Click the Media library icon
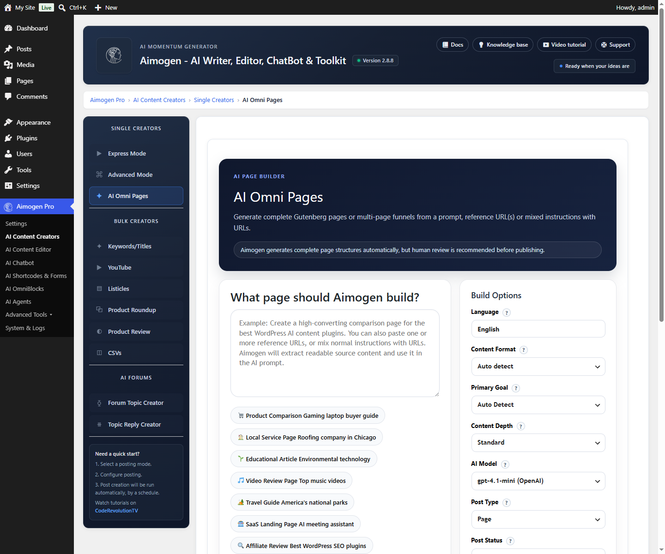 click(8, 65)
